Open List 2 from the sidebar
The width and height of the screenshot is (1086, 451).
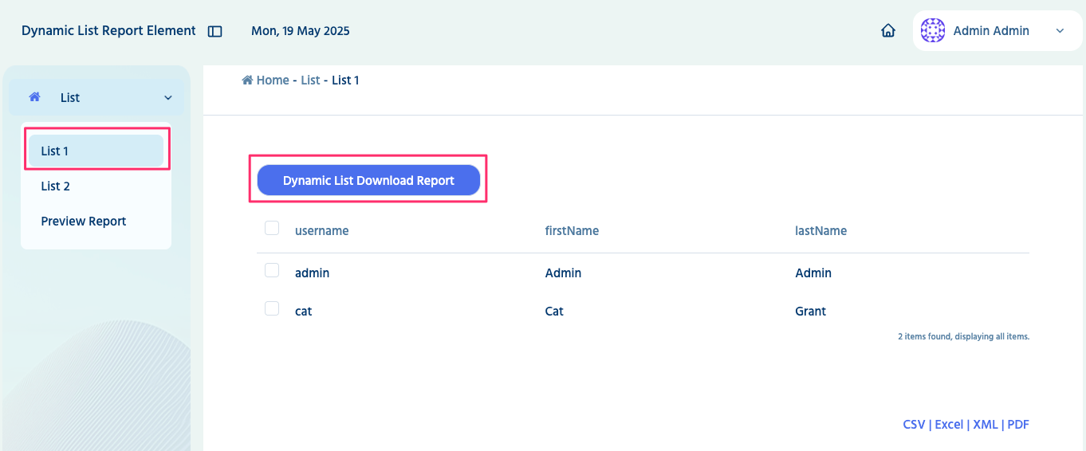pos(56,186)
